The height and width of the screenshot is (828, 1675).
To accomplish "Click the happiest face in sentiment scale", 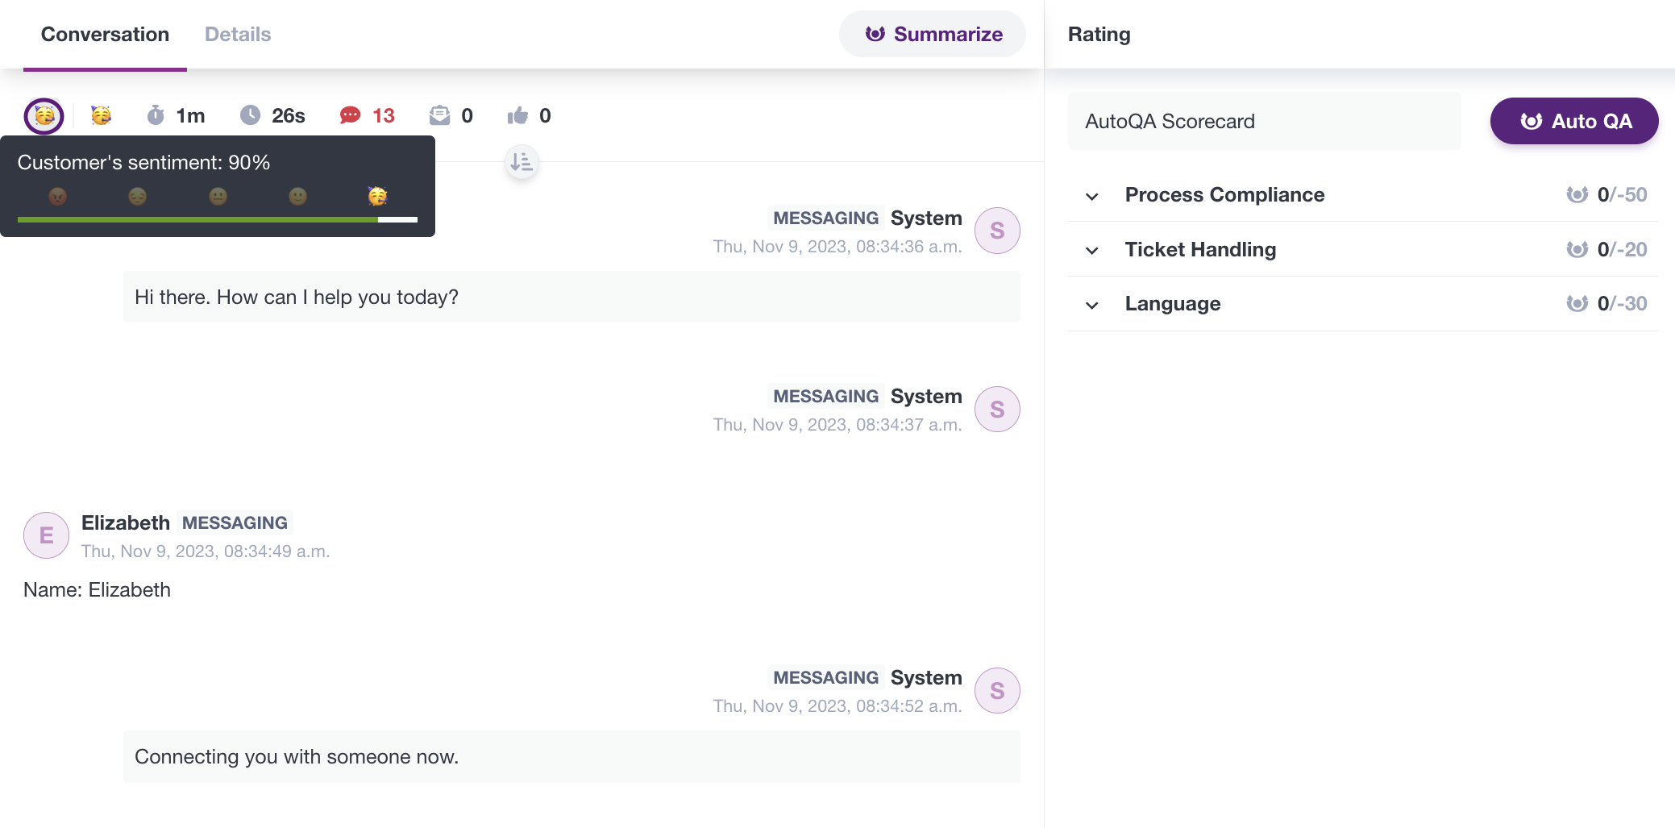I will click(377, 196).
